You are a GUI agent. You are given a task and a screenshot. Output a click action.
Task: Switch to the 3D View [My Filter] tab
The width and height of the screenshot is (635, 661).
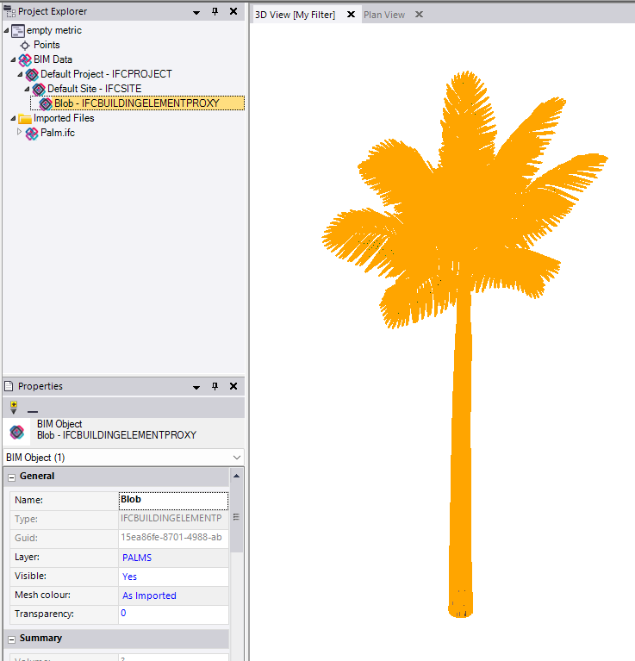(295, 15)
